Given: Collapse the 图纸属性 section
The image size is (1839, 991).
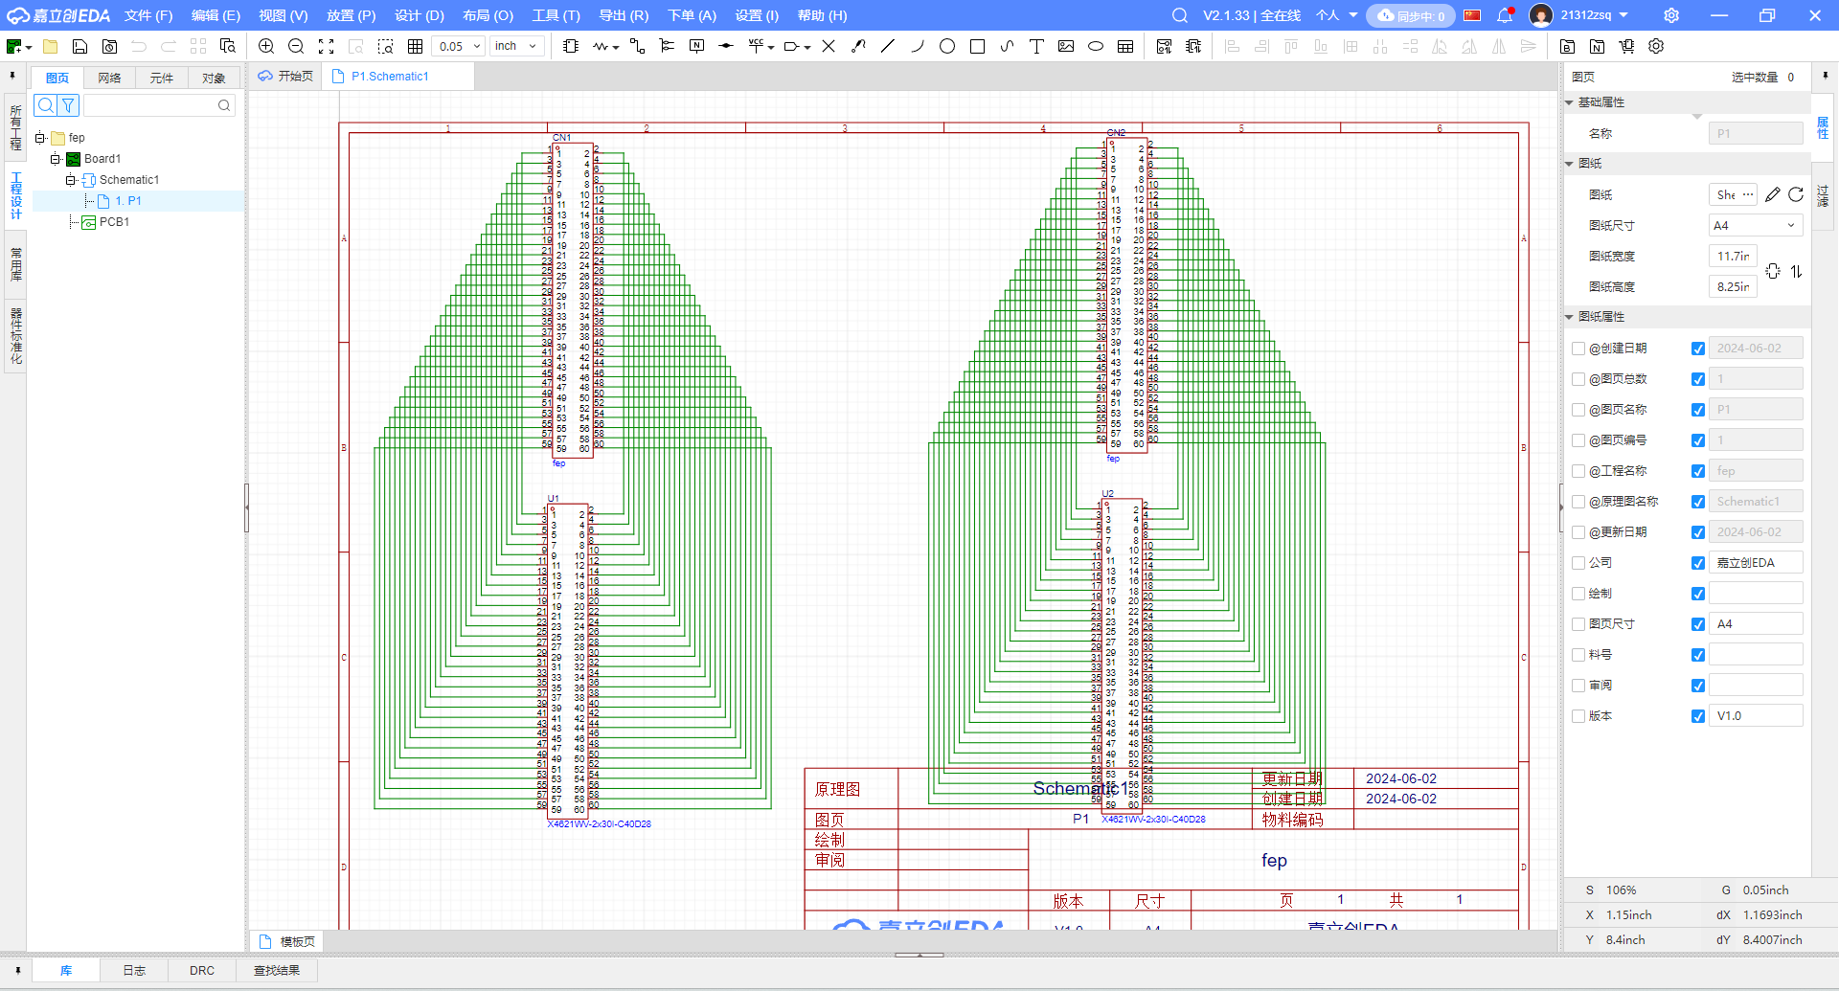Looking at the screenshot, I should 1570,317.
